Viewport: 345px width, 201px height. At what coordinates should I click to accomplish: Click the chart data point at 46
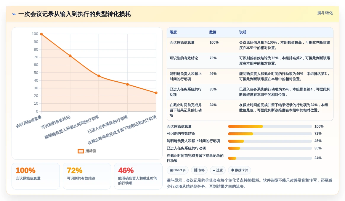pyautogui.click(x=99, y=76)
